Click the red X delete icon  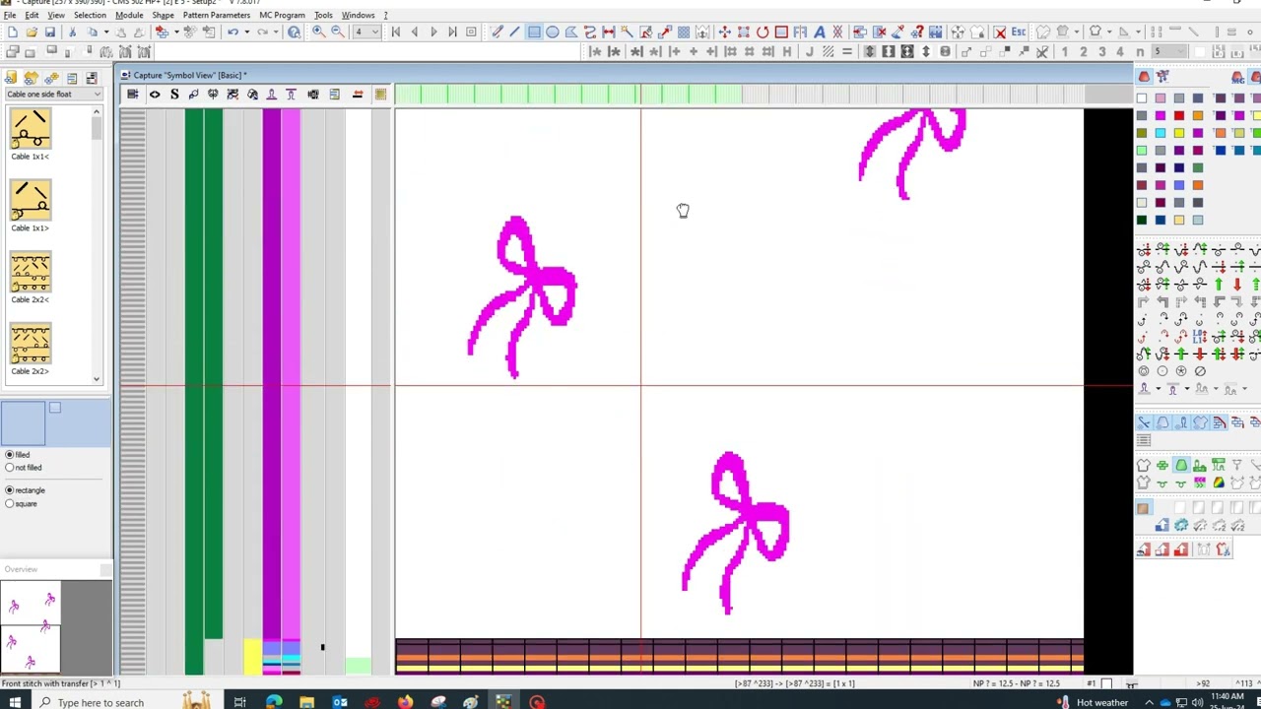point(1000,32)
